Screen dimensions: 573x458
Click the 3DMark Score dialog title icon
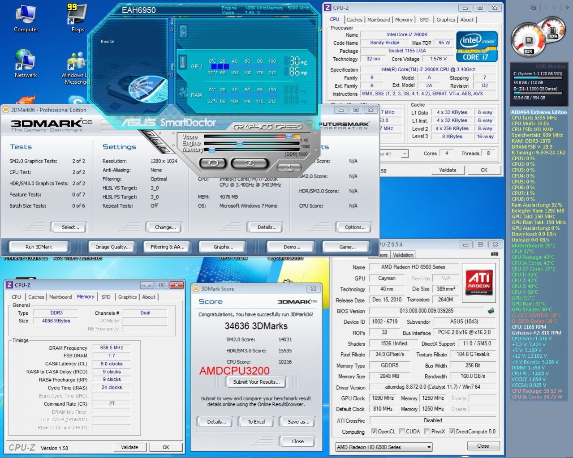tap(196, 289)
